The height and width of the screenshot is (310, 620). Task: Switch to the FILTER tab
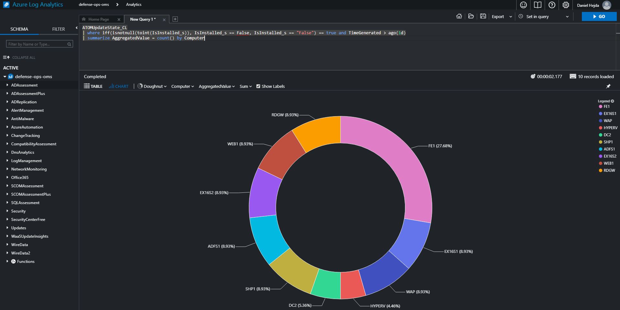pyautogui.click(x=59, y=29)
